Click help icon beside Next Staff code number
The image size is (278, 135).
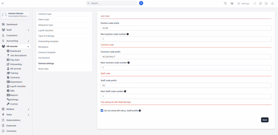coord(125,91)
